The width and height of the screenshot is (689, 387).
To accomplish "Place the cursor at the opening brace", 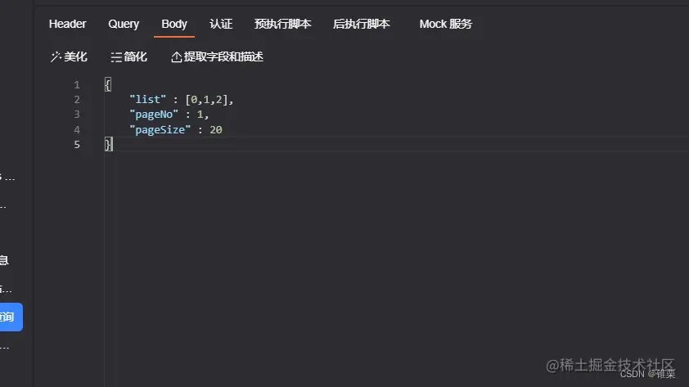I will [x=108, y=84].
